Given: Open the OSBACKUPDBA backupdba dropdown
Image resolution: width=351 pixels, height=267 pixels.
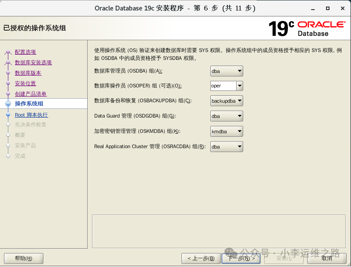Looking at the screenshot, I should (227, 101).
